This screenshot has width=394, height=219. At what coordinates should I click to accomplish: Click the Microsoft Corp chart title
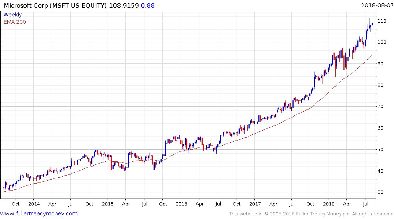coord(55,5)
